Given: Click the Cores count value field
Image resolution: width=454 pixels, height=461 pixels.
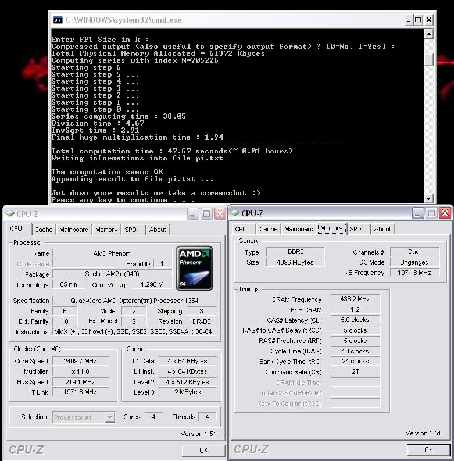Looking at the screenshot, I should pyautogui.click(x=153, y=417).
